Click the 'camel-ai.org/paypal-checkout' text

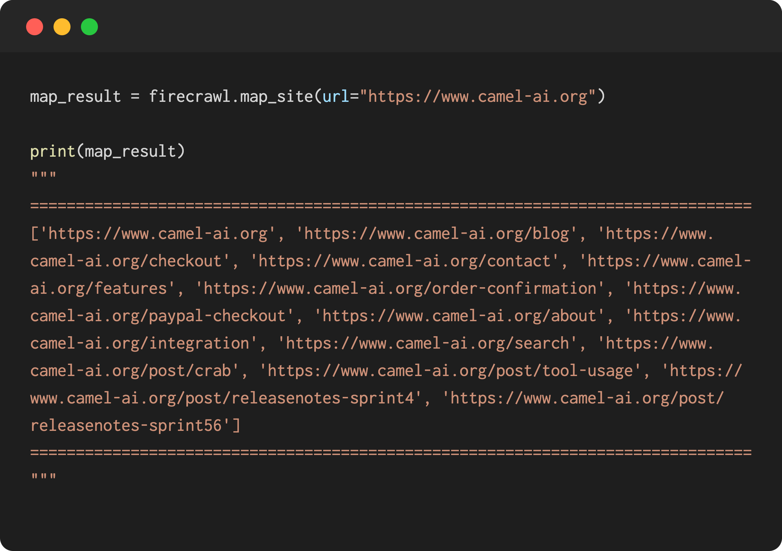click(x=158, y=316)
